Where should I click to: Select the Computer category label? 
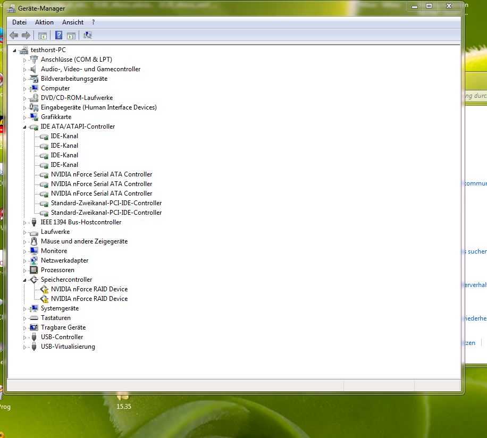pos(55,88)
